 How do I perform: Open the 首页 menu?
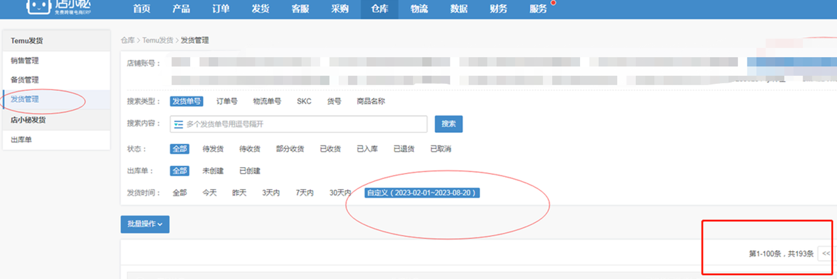142,9
